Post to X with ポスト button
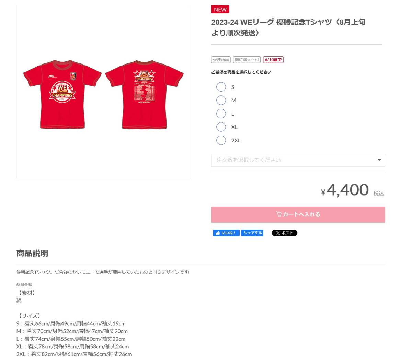The image size is (412, 363). point(284,233)
